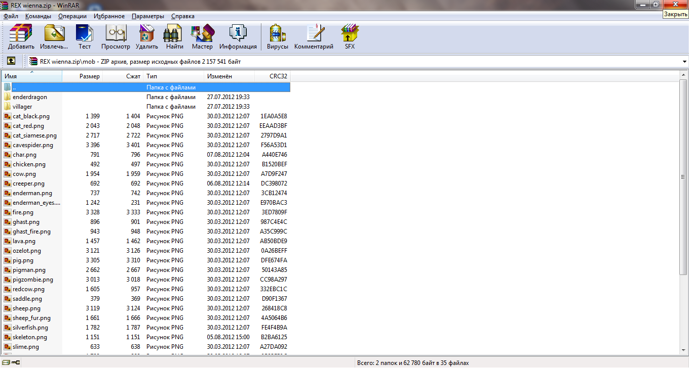Select the cat_red.png file name

tap(28, 126)
